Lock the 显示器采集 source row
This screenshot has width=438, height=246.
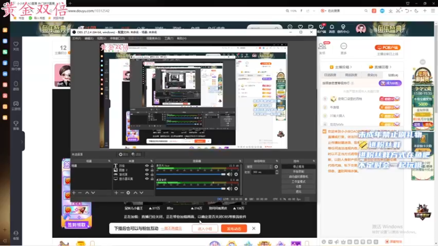point(152,179)
